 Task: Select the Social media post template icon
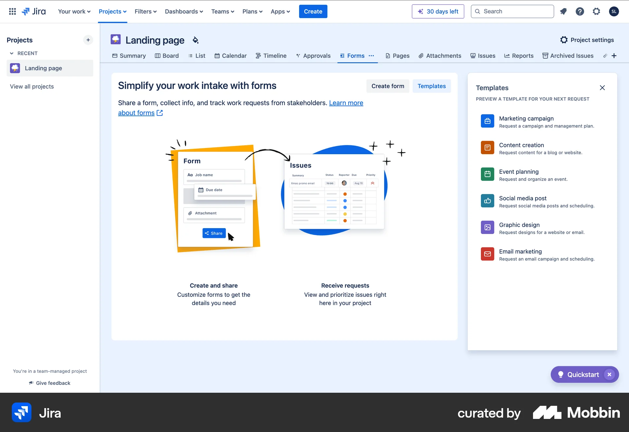tap(487, 201)
